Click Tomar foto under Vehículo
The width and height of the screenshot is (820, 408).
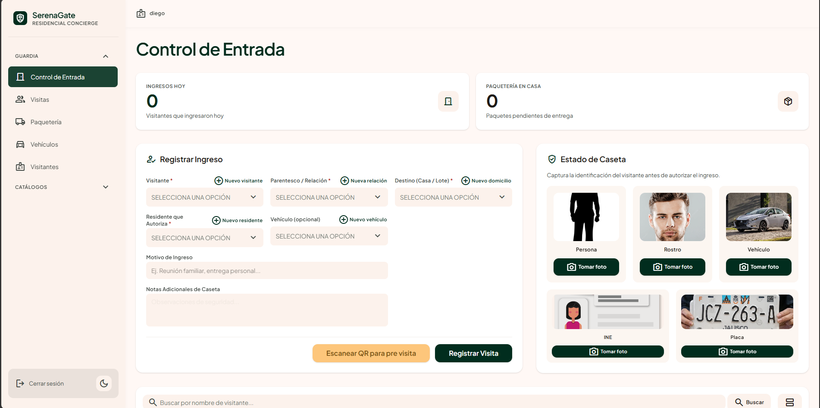click(x=759, y=267)
